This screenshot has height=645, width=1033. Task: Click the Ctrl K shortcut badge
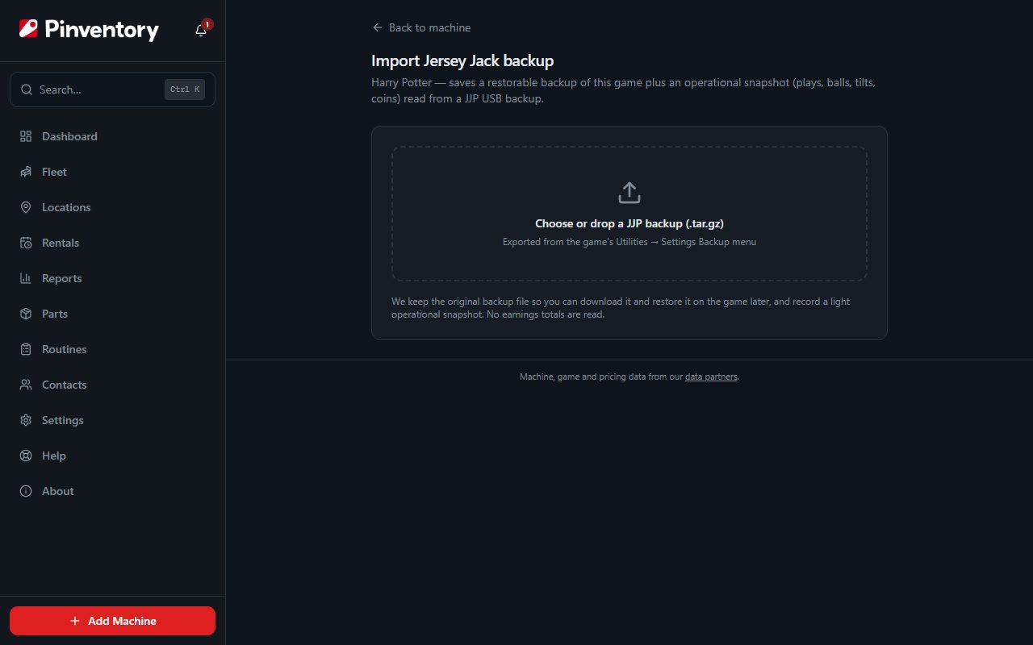185,89
